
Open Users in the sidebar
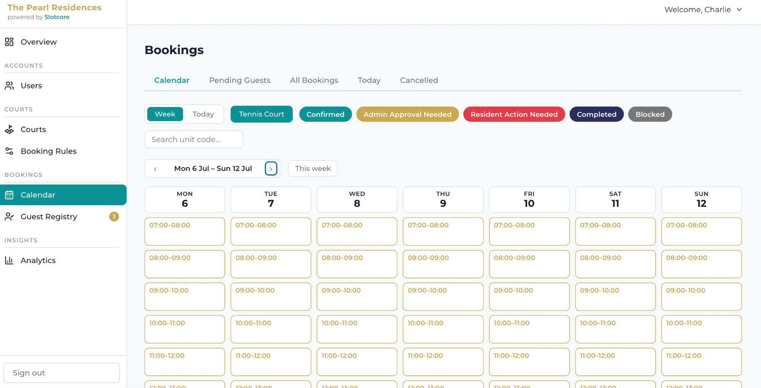[x=63, y=86]
